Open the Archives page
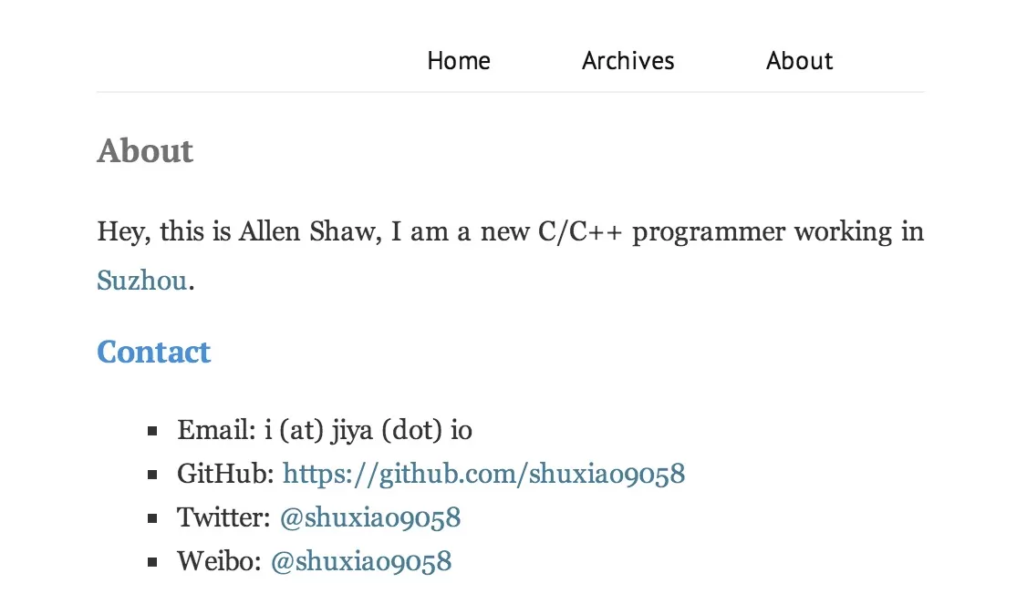The width and height of the screenshot is (1027, 614). [x=628, y=61]
